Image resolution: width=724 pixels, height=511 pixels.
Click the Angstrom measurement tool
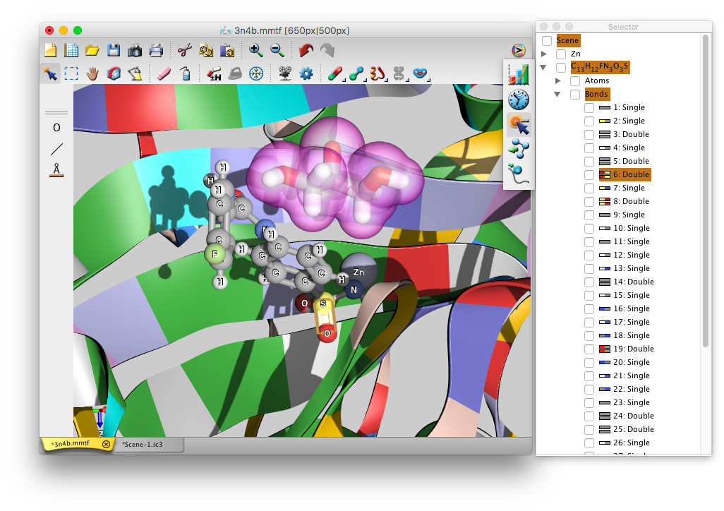pos(56,170)
